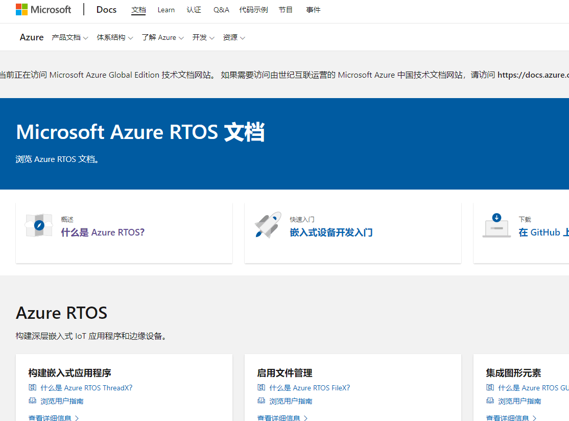Click icon beside 什么是 Azure RTOS ThreadX
The image size is (569, 421).
pos(33,388)
